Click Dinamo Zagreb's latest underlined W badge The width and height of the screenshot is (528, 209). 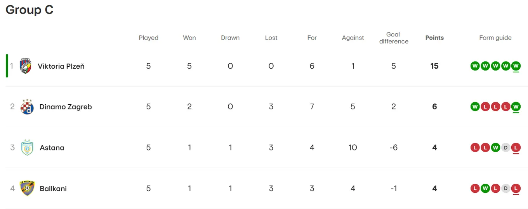click(516, 107)
